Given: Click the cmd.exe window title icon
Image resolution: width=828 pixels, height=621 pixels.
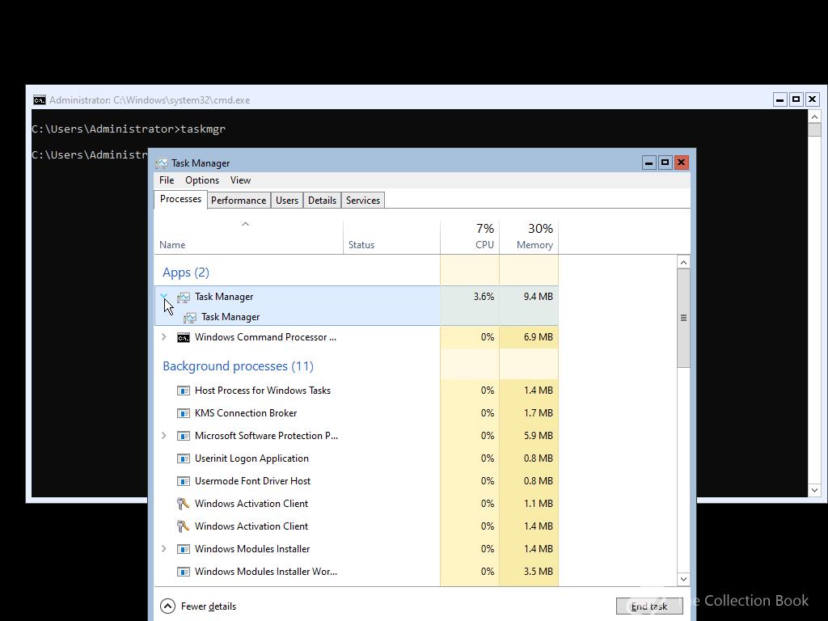Looking at the screenshot, I should tap(39, 99).
